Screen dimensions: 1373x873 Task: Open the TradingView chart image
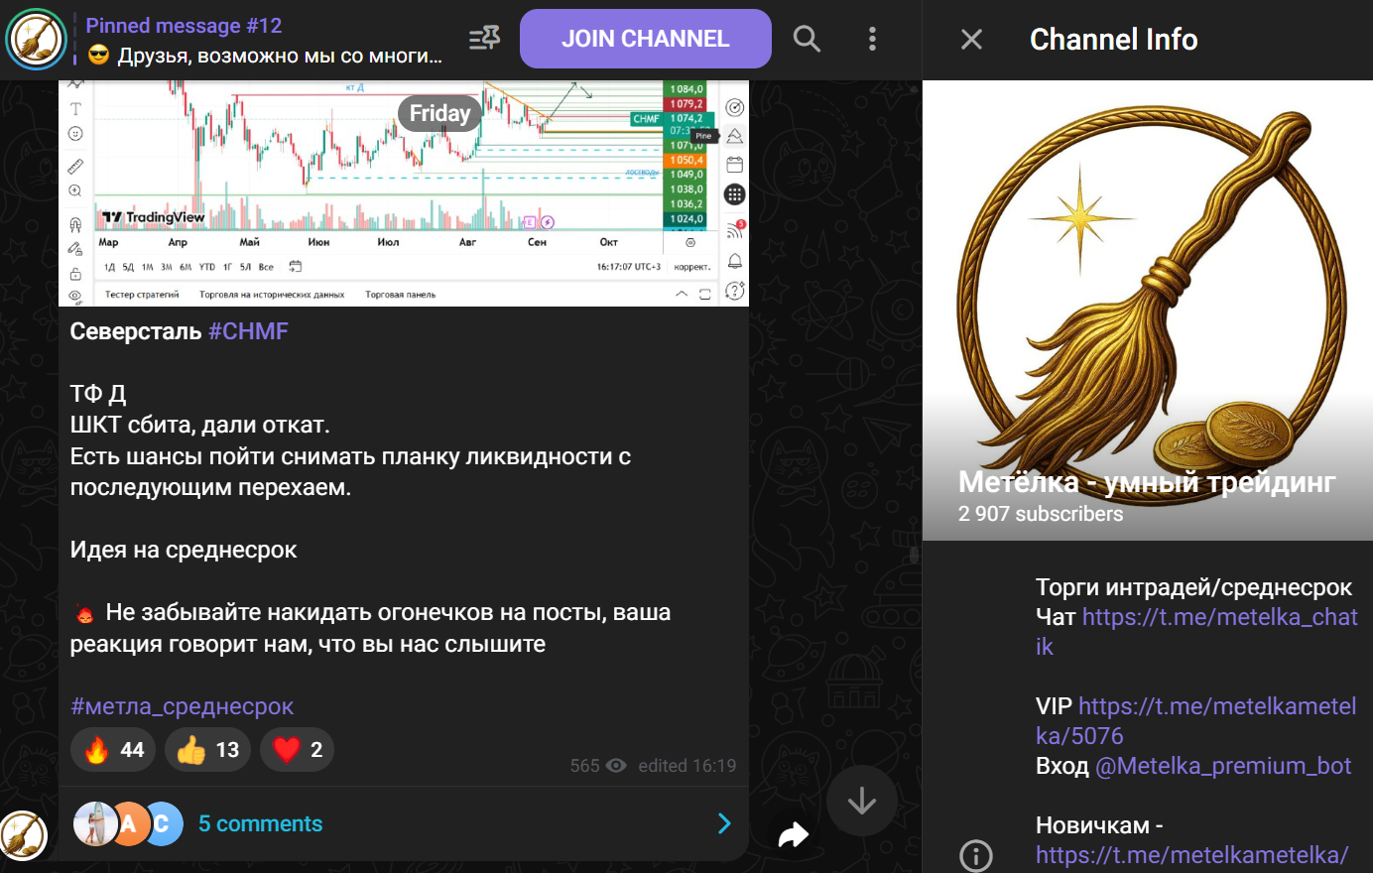404,193
